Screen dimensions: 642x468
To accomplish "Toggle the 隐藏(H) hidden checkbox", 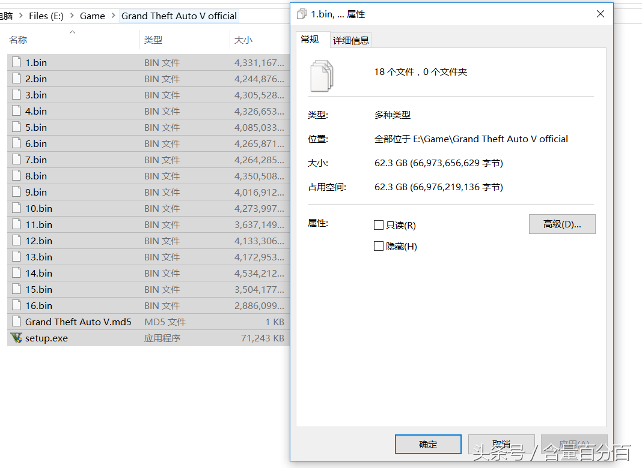I will coord(379,247).
